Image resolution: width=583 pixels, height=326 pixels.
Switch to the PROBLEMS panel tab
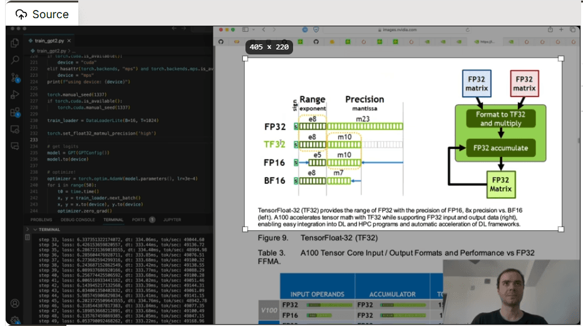pyautogui.click(x=41, y=220)
